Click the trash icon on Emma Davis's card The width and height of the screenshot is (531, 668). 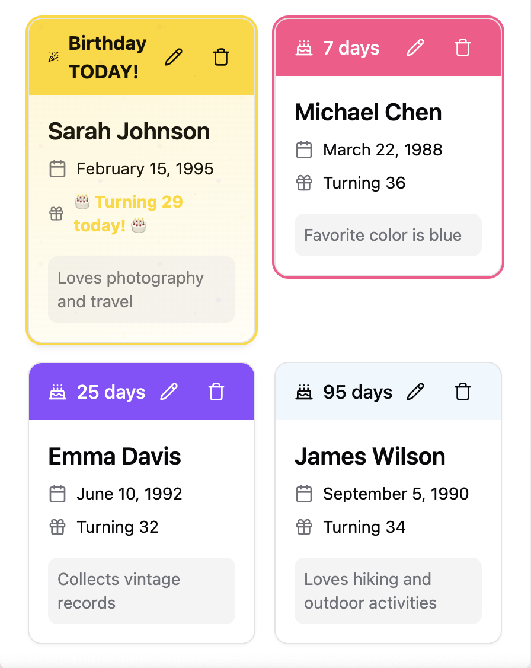(216, 392)
